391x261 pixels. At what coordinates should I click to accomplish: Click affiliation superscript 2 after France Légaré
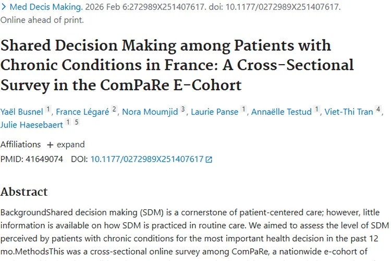click(115, 110)
